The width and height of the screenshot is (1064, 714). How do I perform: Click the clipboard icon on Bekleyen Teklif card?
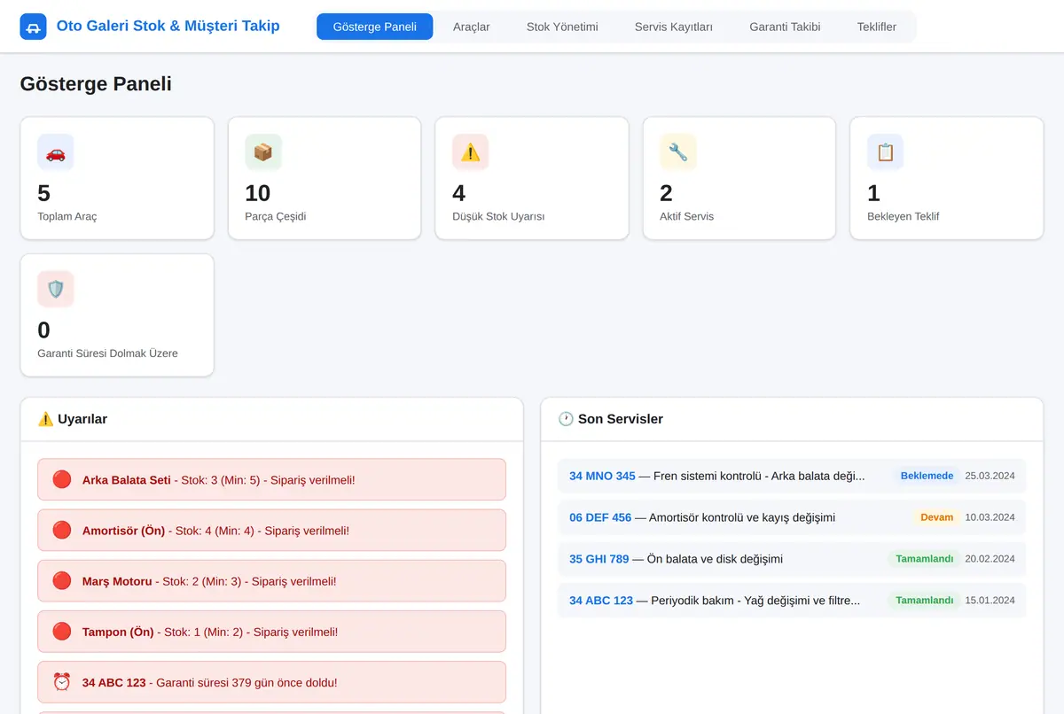point(885,152)
